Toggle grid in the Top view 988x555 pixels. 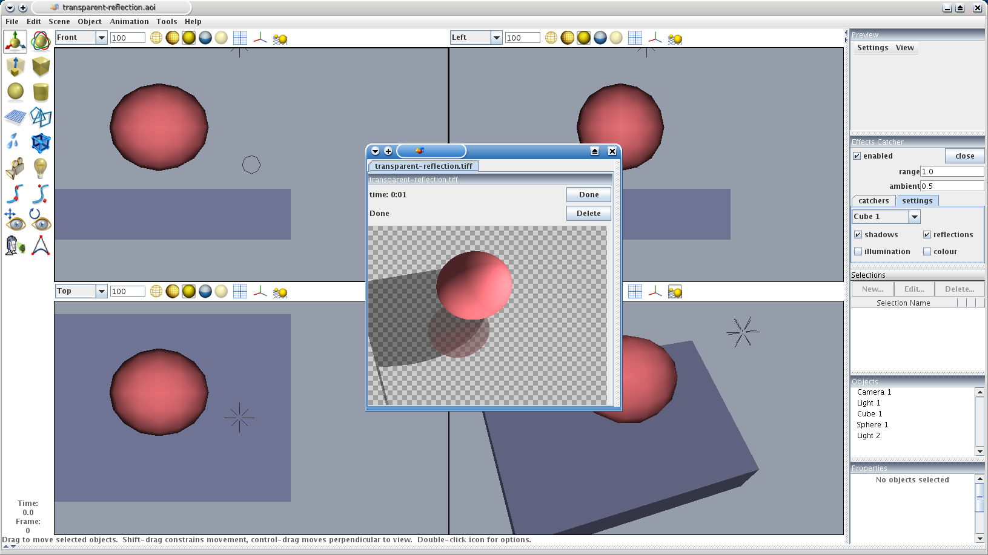(x=240, y=291)
